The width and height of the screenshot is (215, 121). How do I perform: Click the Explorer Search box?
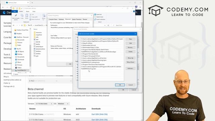pos(123,26)
